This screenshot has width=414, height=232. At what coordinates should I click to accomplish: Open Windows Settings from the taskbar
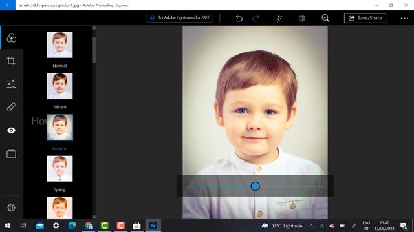56,226
